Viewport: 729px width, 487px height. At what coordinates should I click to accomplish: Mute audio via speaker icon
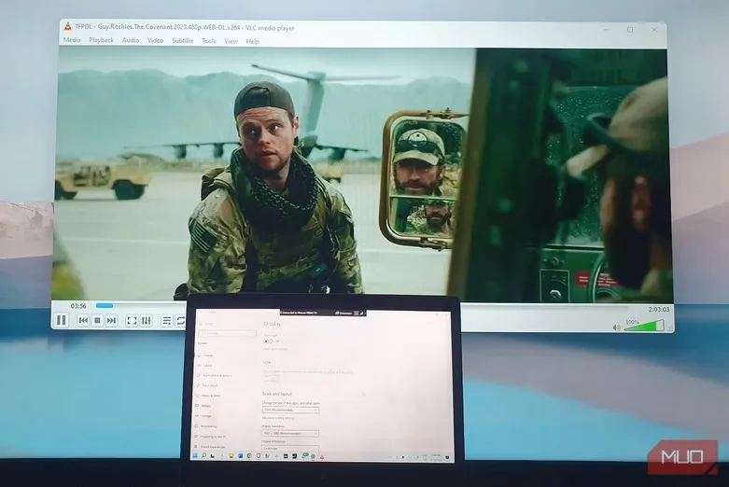pos(616,327)
